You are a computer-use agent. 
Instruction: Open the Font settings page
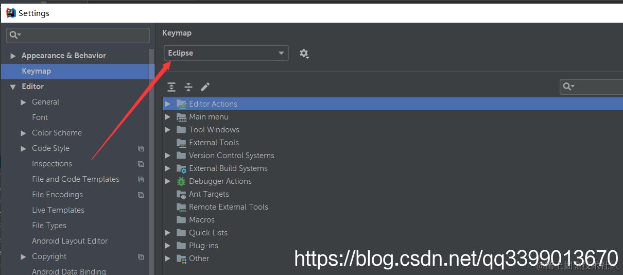[x=40, y=117]
